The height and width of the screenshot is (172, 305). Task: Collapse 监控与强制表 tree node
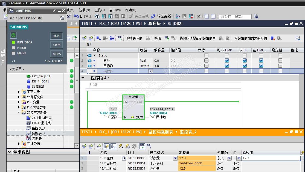click(x=19, y=112)
